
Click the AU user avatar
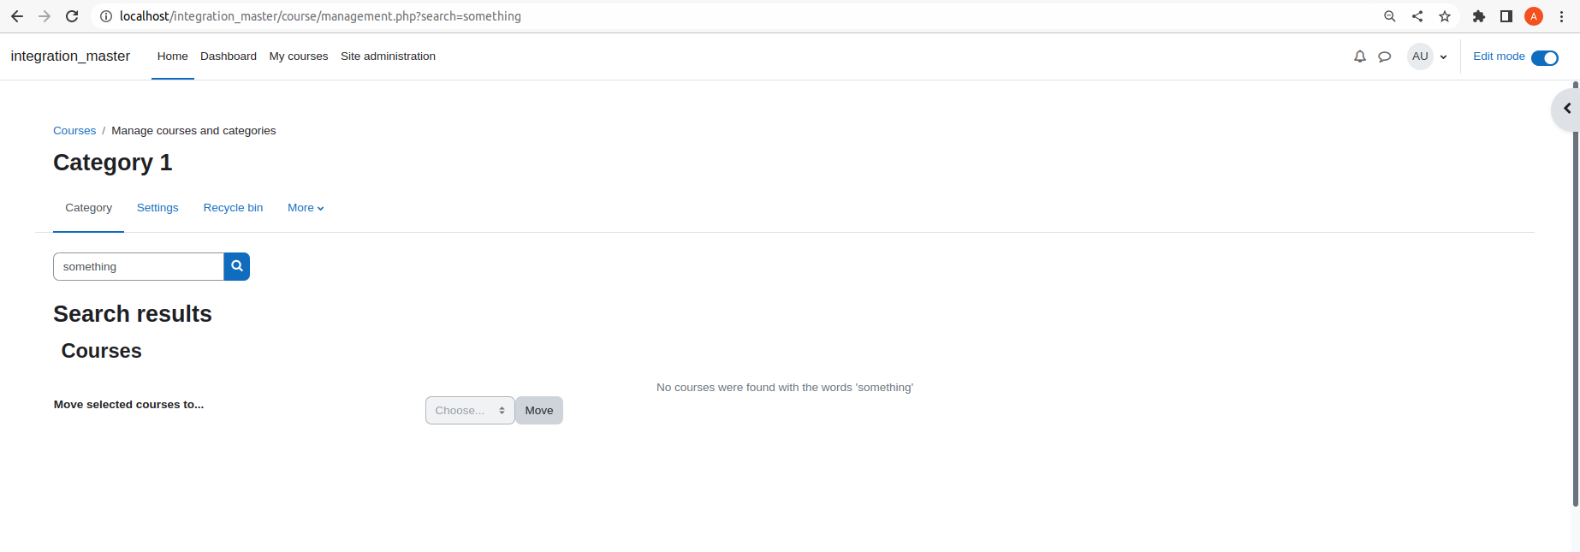click(x=1420, y=56)
